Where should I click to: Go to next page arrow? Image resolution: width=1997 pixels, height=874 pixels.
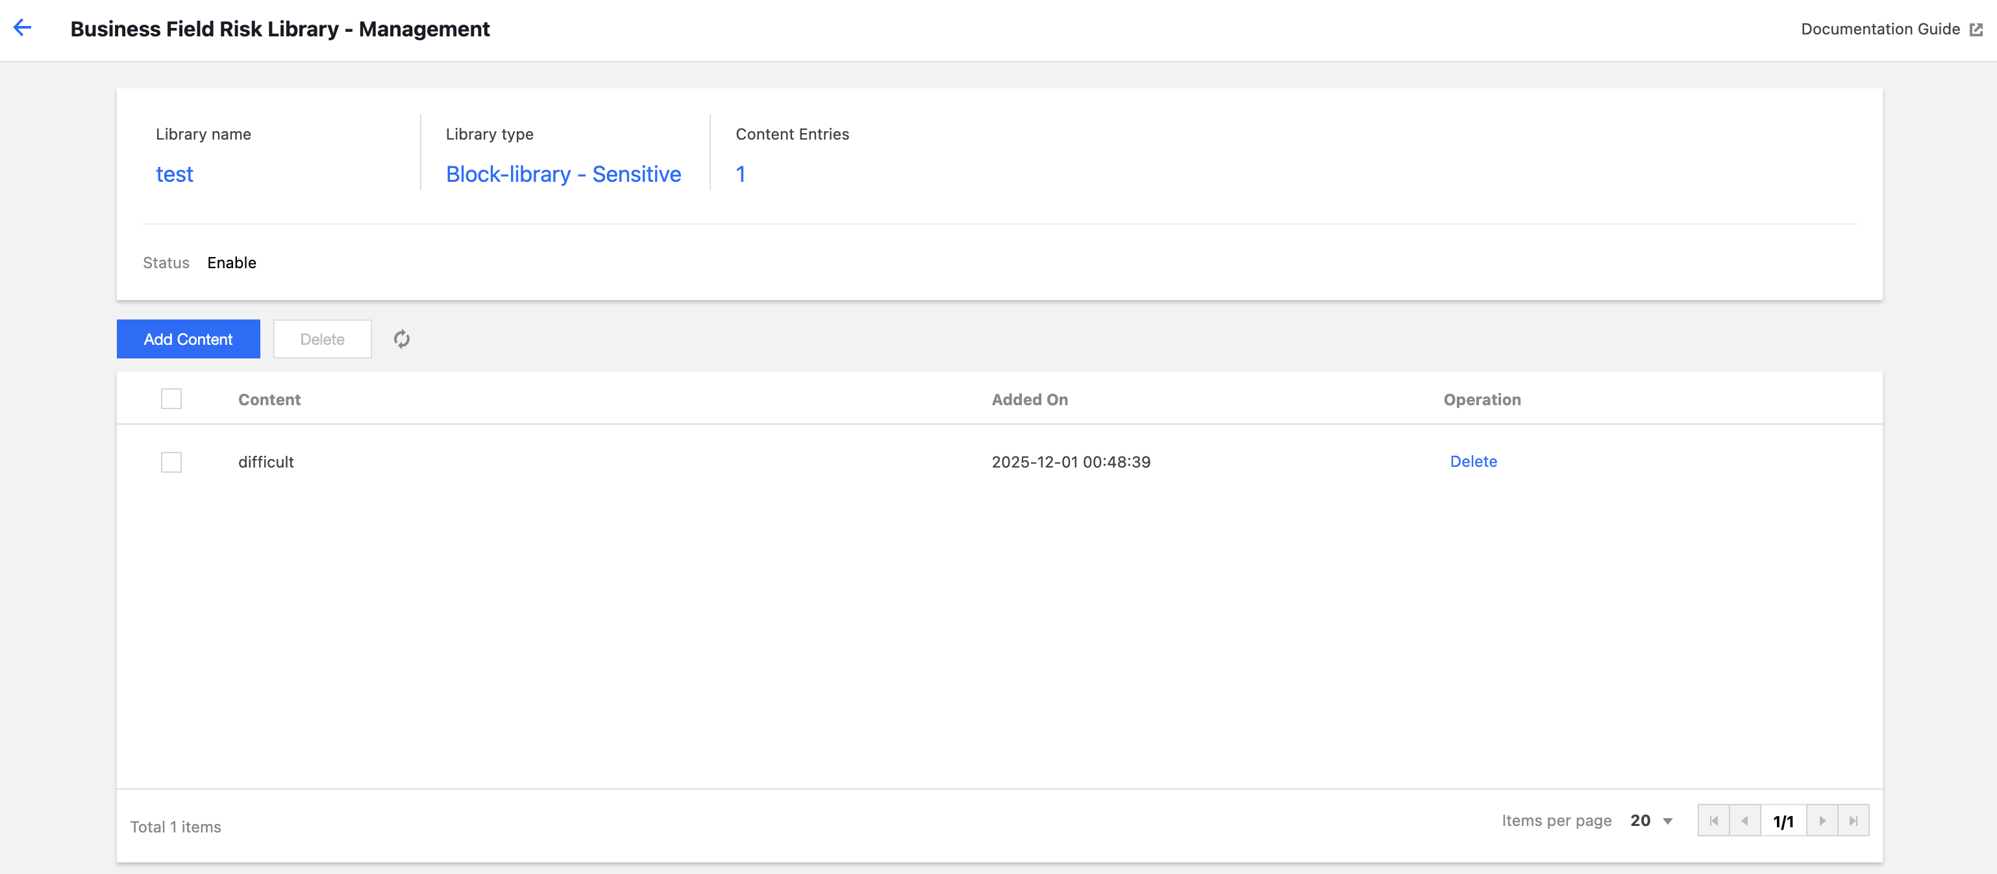coord(1822,821)
